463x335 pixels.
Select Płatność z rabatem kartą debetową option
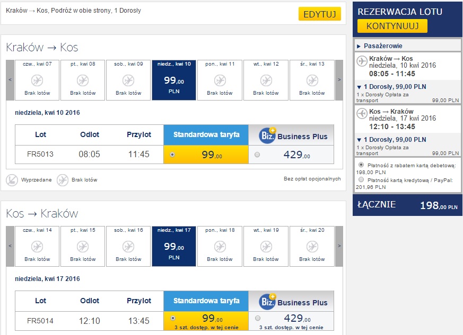click(x=361, y=165)
